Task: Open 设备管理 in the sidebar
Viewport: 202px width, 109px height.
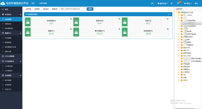Action: click(x=11, y=85)
